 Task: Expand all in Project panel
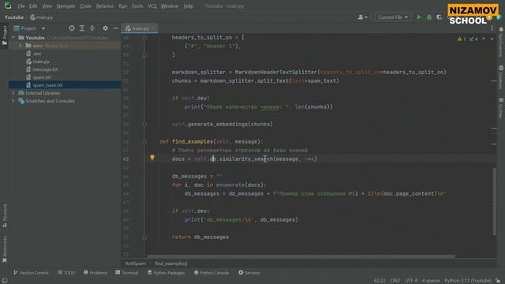[x=82, y=28]
